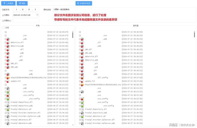The width and height of the screenshot is (197, 128).
Task: Click local timestamp 2024-07-22 09:39:45
Action: click(x=58, y=78)
